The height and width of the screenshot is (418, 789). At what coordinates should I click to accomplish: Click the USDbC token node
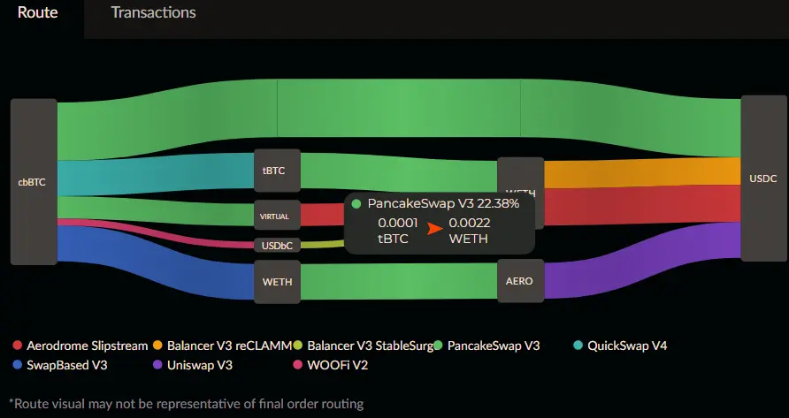(x=277, y=246)
